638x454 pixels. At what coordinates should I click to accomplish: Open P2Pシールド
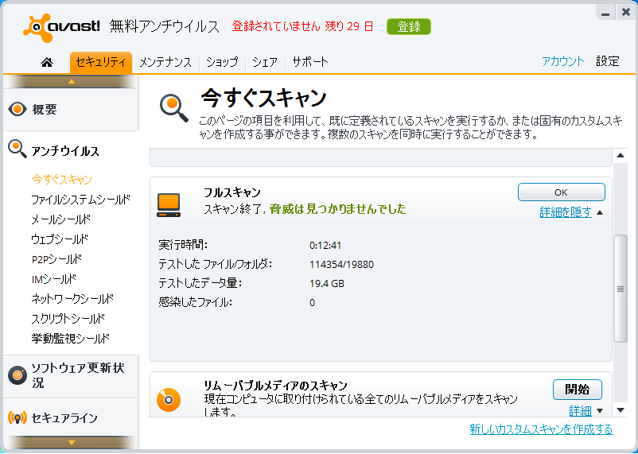coord(57,259)
